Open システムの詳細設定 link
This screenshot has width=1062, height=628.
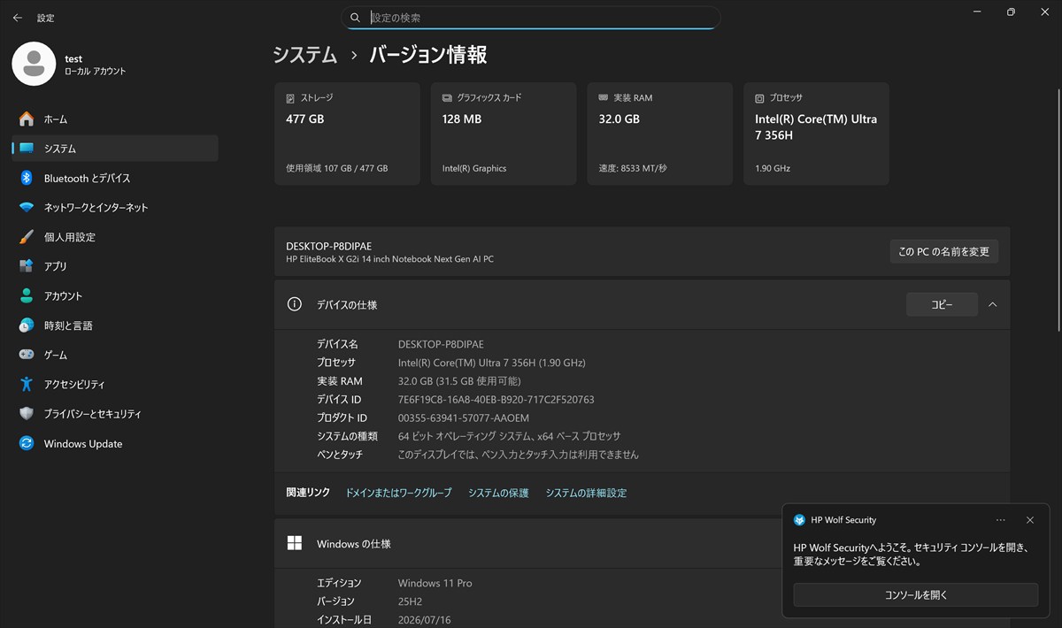click(x=586, y=493)
